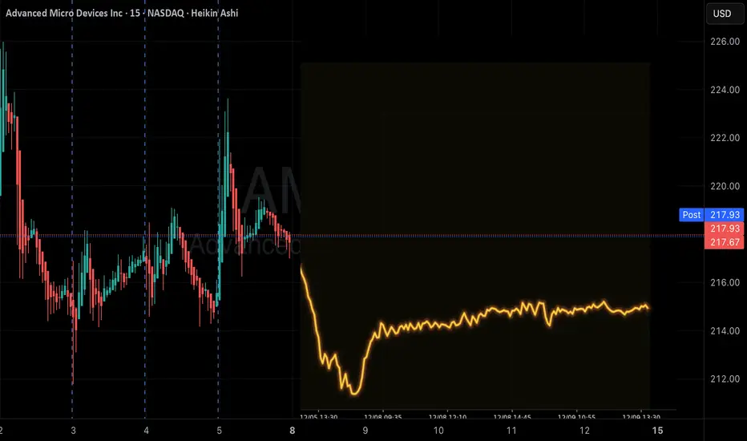
Task: Select date 5 on the time axis
Action: [219, 431]
